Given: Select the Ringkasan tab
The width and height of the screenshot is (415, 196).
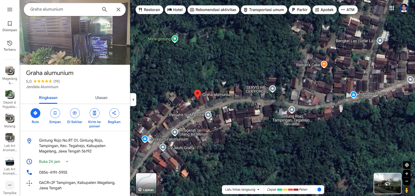Looking at the screenshot, I should point(48,98).
